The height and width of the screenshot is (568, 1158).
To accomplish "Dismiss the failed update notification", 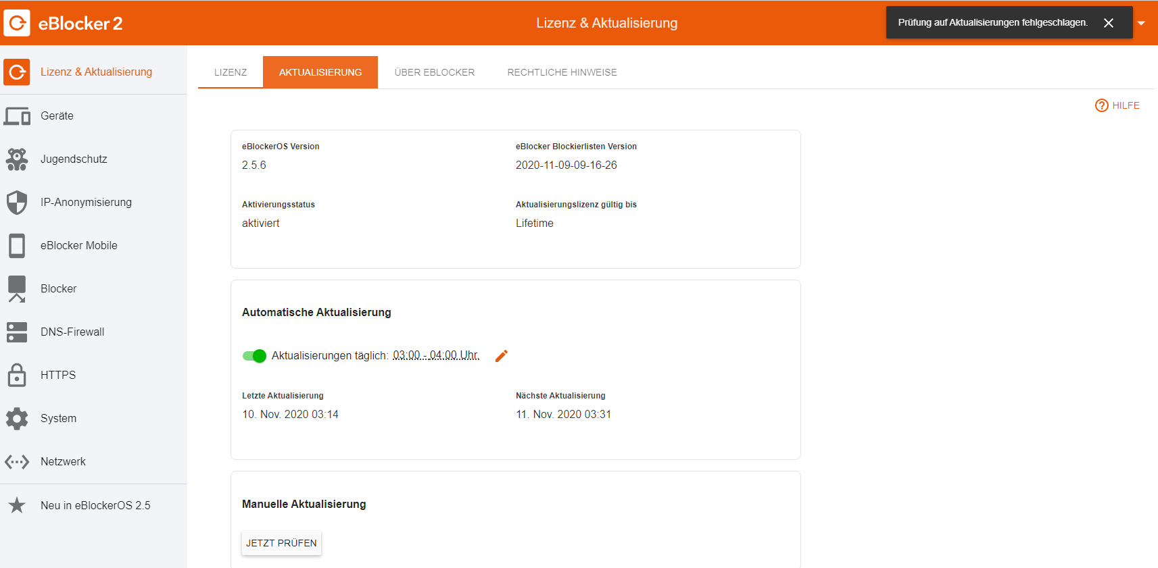I will click(1109, 23).
